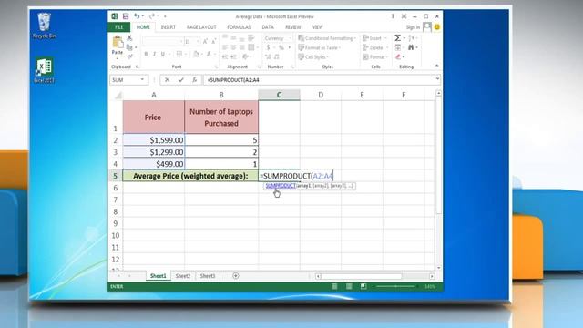Collapse the ribbon using the caret arrow

tap(437, 66)
